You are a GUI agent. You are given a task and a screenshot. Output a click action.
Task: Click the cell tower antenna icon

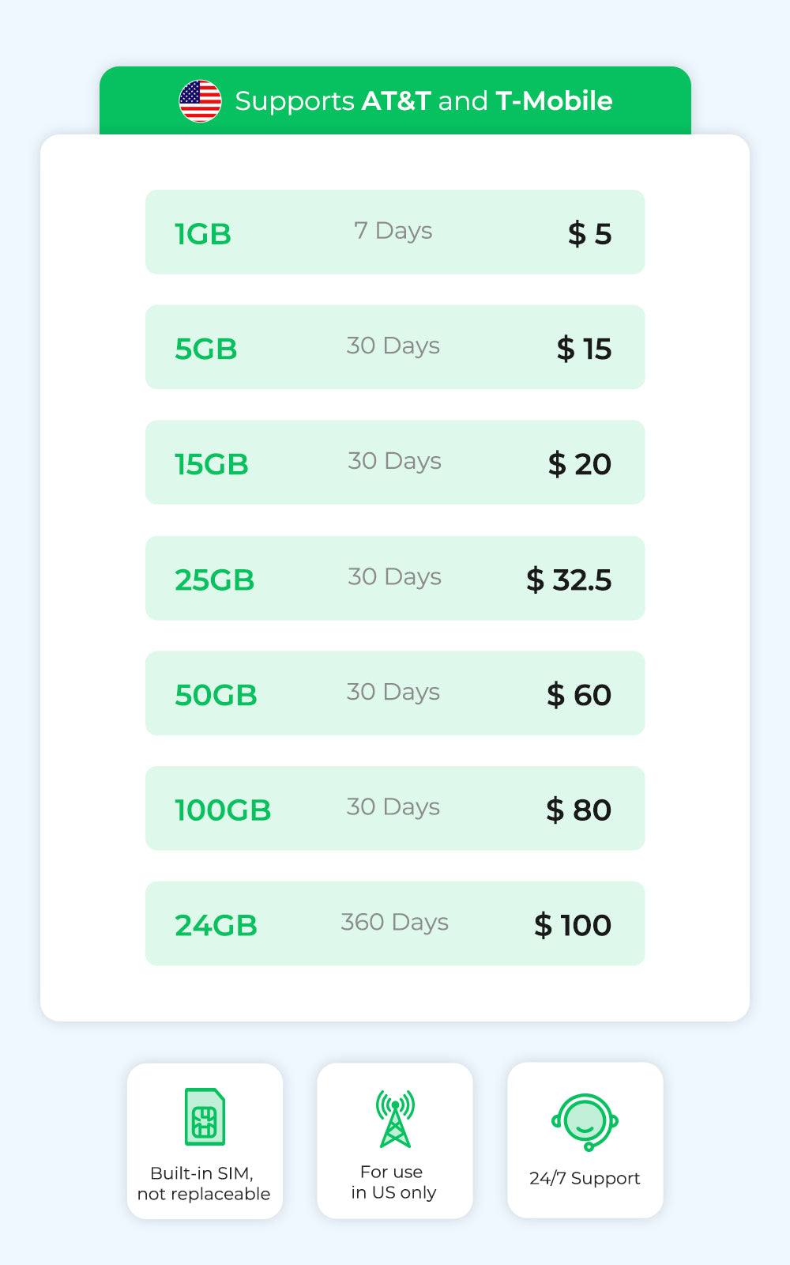(x=395, y=1118)
